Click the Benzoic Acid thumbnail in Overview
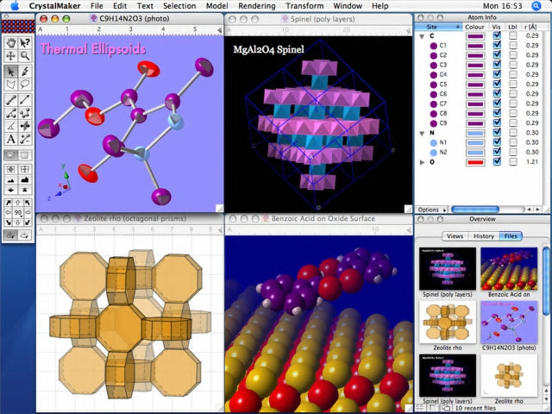The width and height of the screenshot is (552, 414). point(509,269)
